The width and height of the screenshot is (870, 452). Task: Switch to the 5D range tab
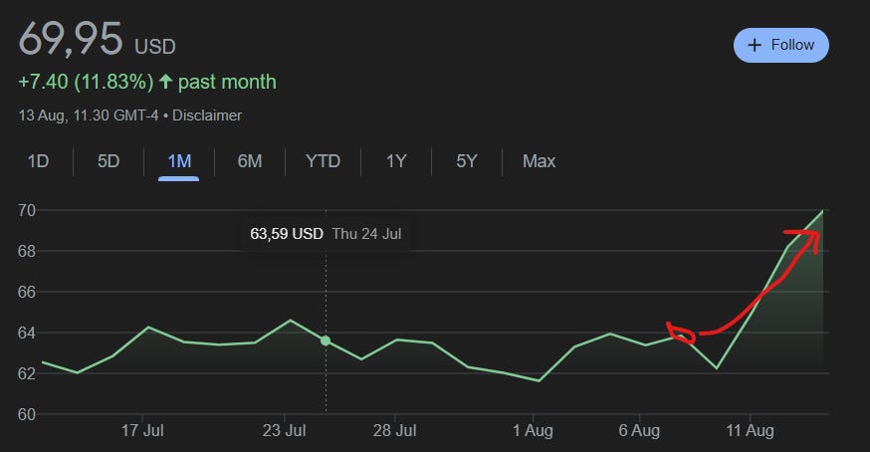pyautogui.click(x=109, y=161)
